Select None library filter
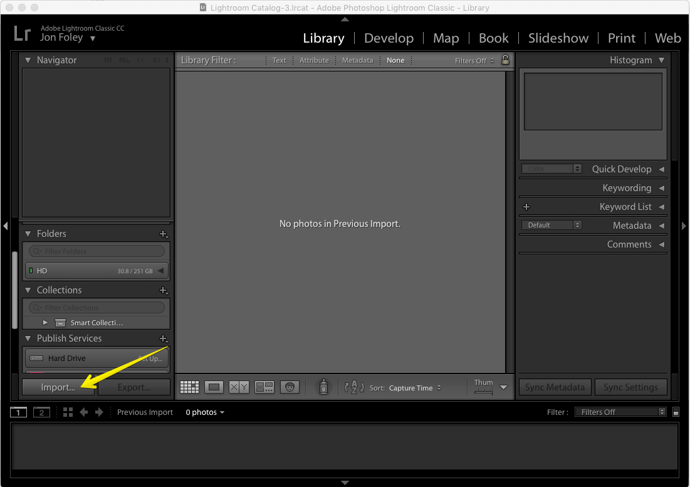Screen dimensions: 690x487 395,60
